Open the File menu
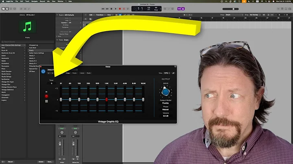Viewport: 293px width, 164px height. 17,1
